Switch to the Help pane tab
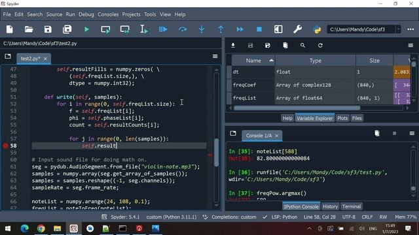This screenshot has height=235, width=419. click(287, 118)
